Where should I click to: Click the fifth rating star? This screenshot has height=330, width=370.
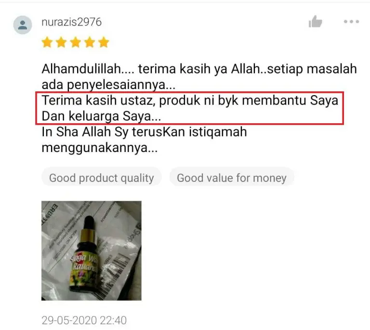click(x=104, y=42)
